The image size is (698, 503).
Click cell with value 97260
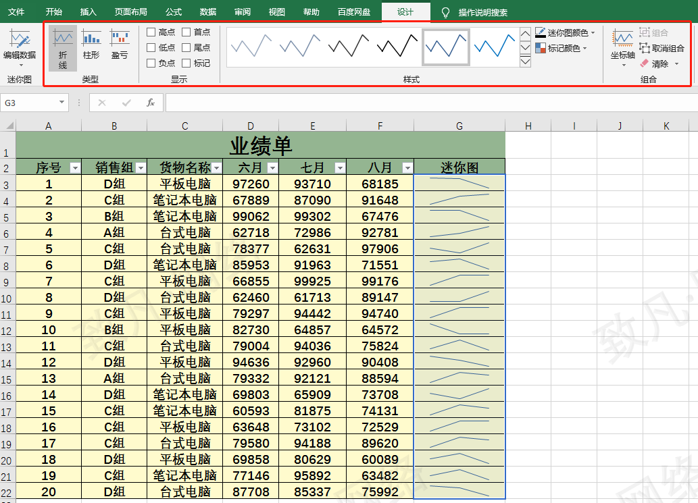pos(251,184)
